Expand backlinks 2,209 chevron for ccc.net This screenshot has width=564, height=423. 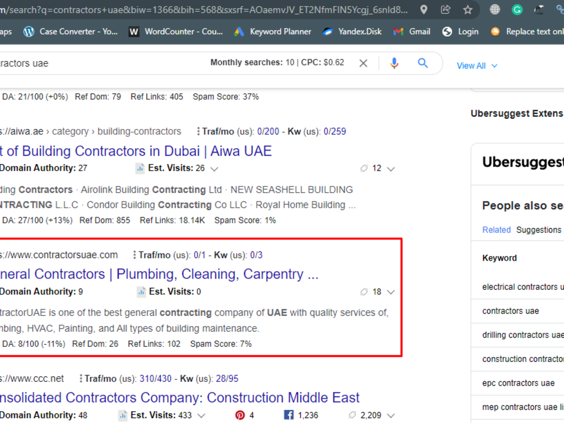click(391, 416)
